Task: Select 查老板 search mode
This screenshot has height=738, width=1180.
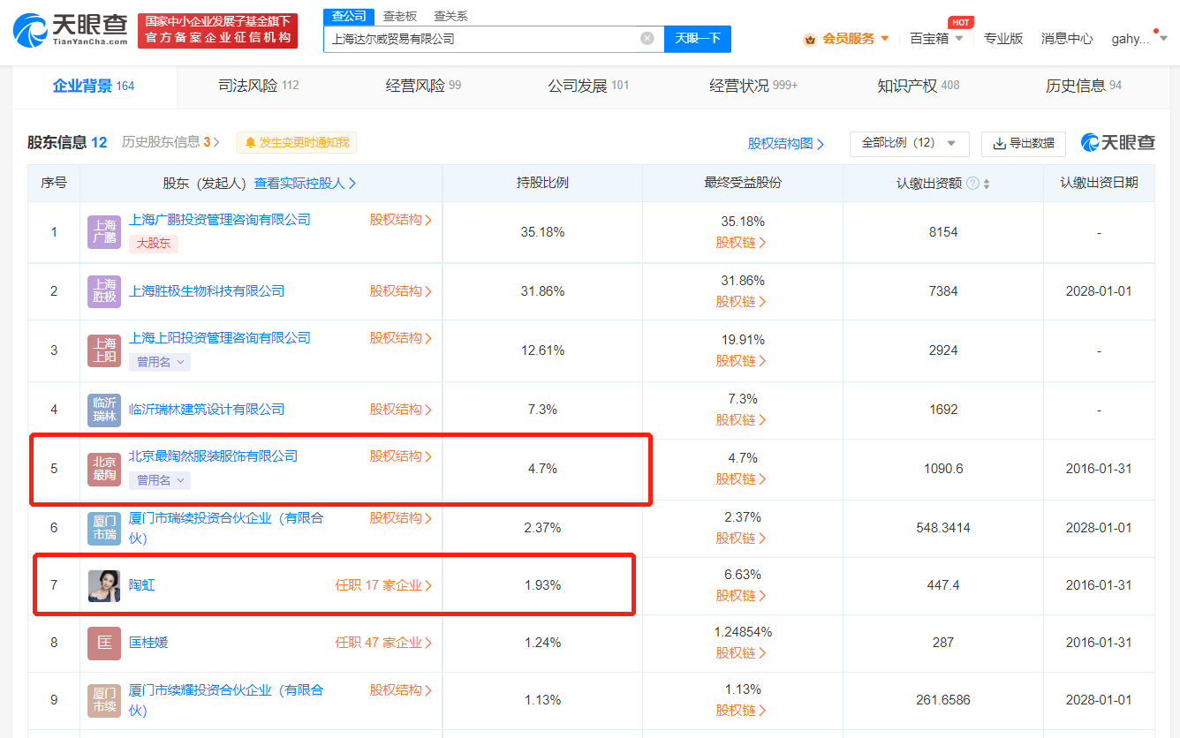Action: (x=400, y=16)
